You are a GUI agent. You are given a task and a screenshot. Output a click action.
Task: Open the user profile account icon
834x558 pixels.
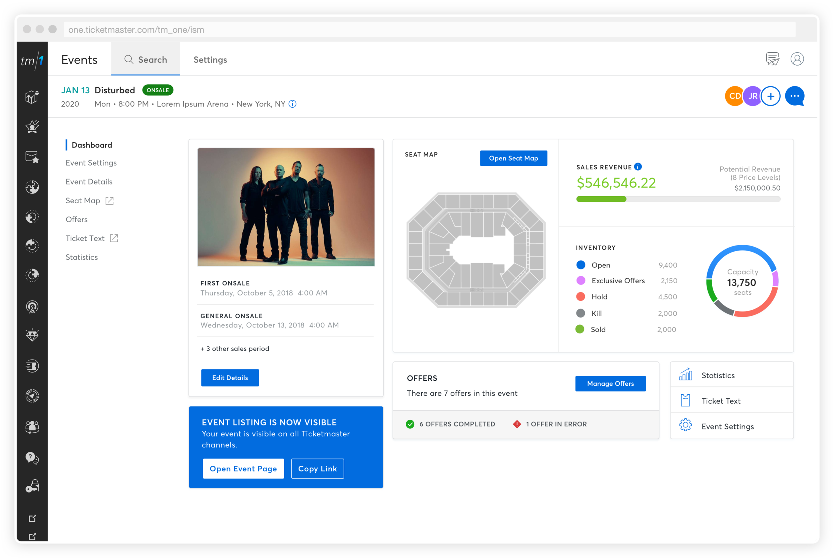pos(797,59)
